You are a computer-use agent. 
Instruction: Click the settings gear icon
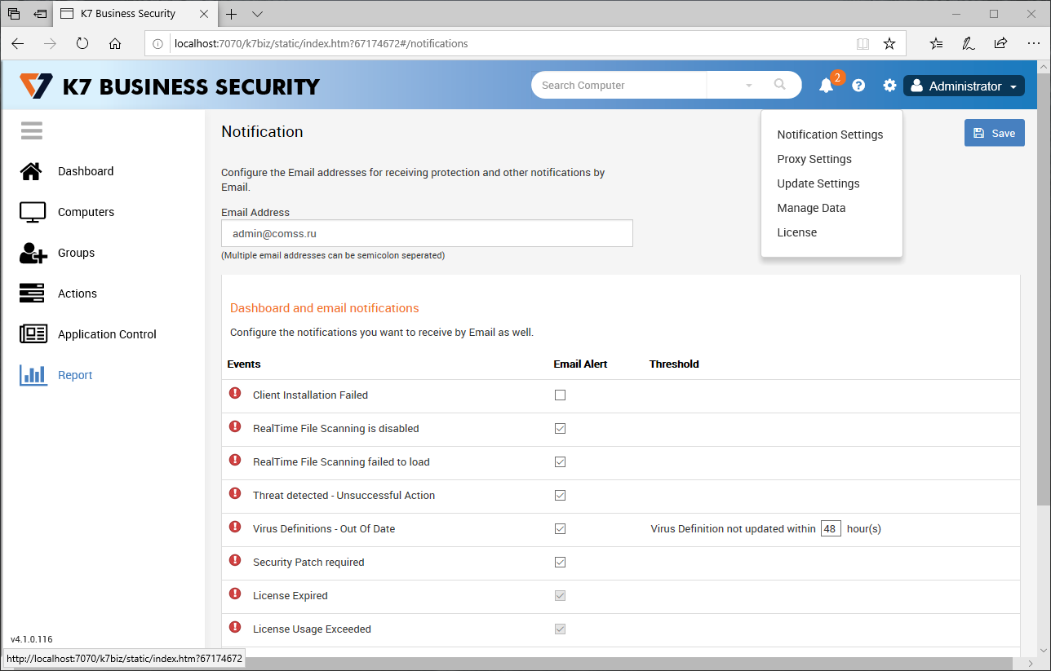coord(889,86)
